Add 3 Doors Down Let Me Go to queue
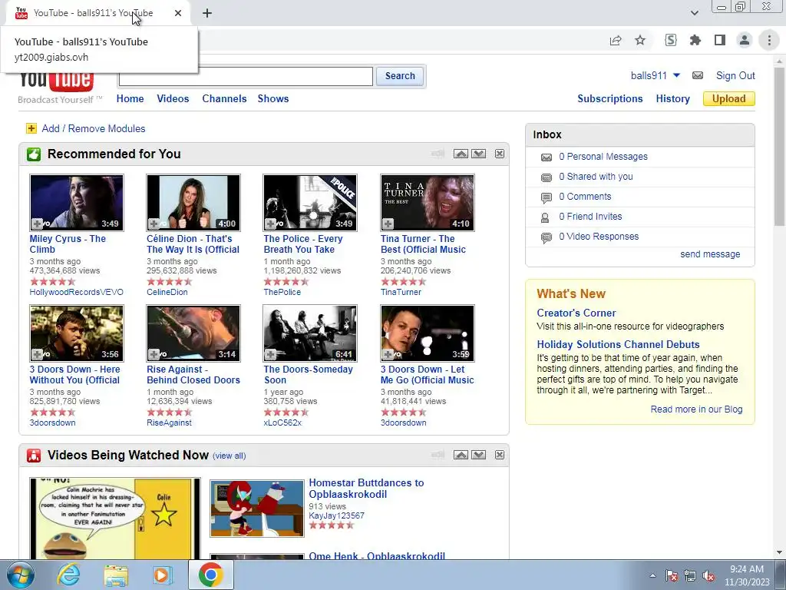 [x=388, y=354]
